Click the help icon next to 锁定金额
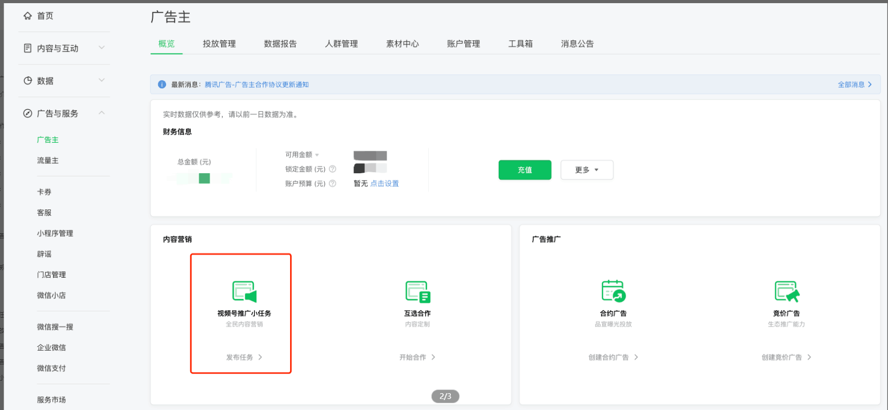This screenshot has width=888, height=410. click(x=333, y=169)
